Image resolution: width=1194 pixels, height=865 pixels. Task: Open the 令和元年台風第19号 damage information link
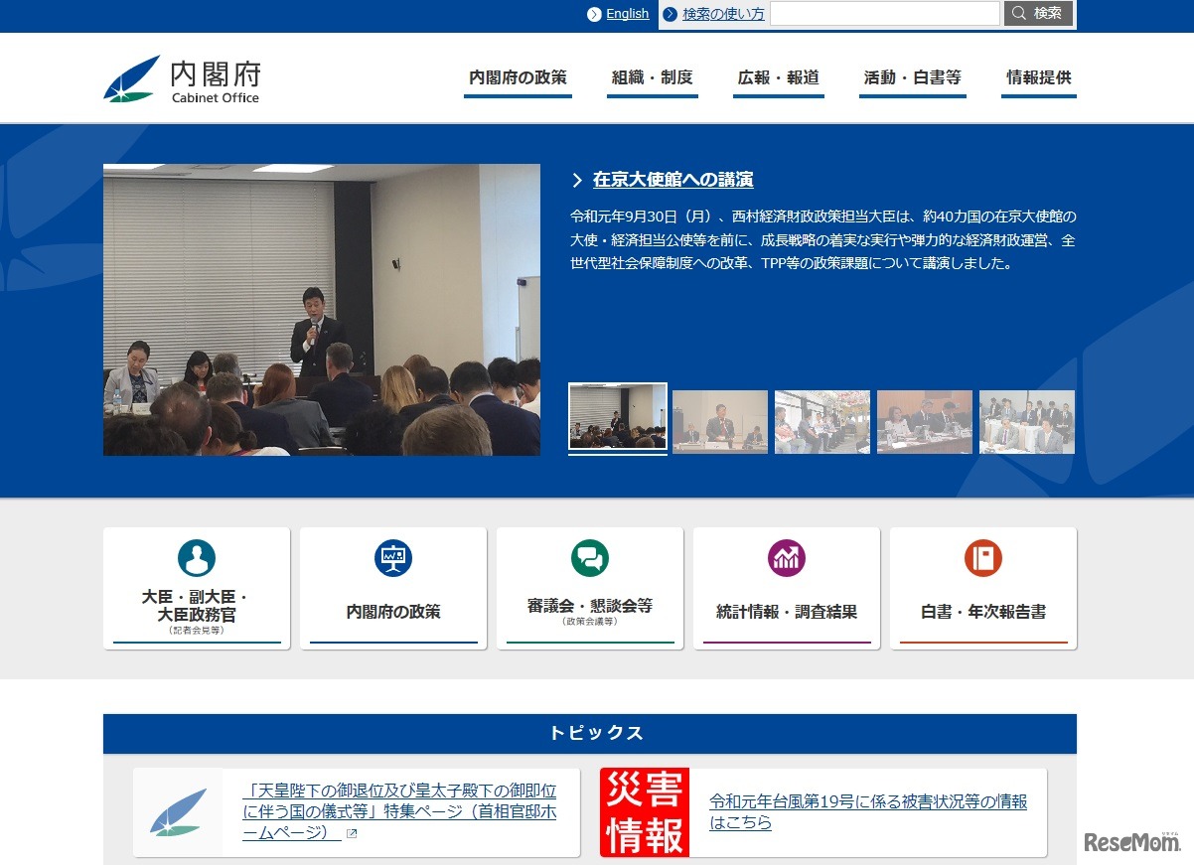(x=868, y=812)
